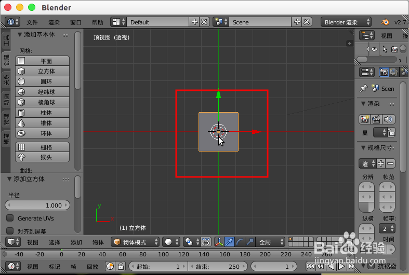Click the camera render image button
Viewport: 409px width, 275px height.
364,119
